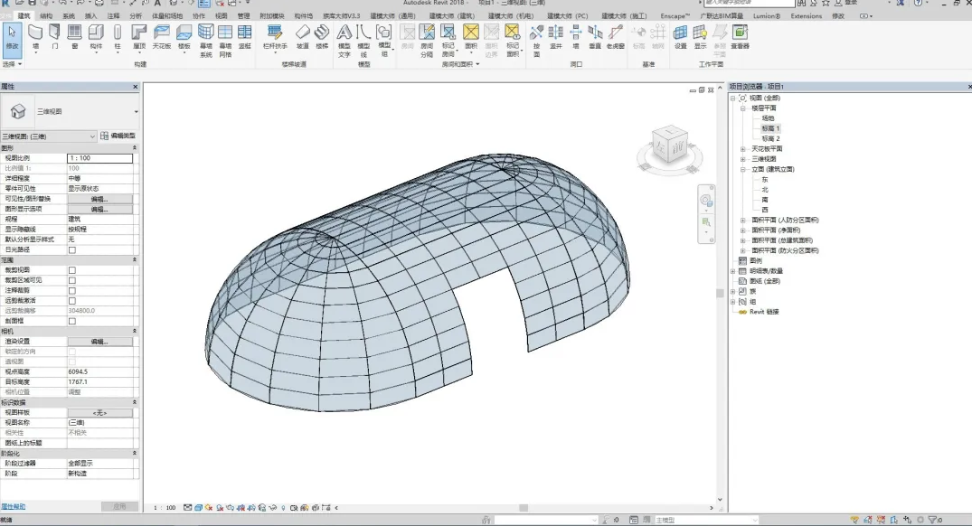972x526 pixels.
Task: Collapse the 楼层平面 tree node
Action: 743,108
